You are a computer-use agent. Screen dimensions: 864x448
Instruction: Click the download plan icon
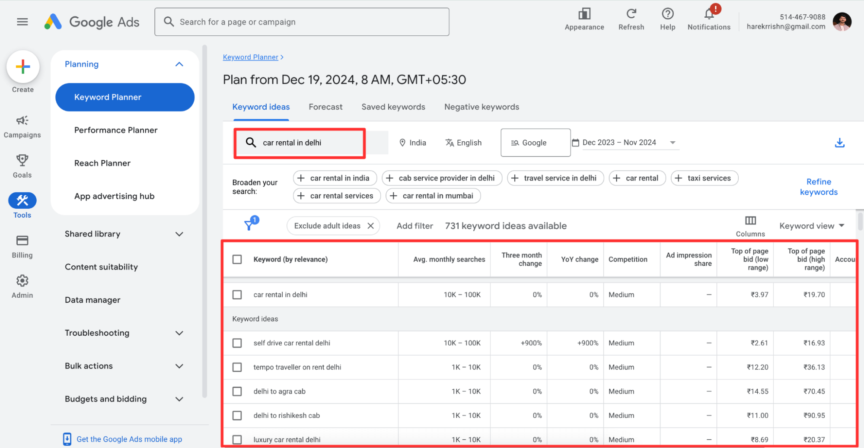(x=839, y=142)
